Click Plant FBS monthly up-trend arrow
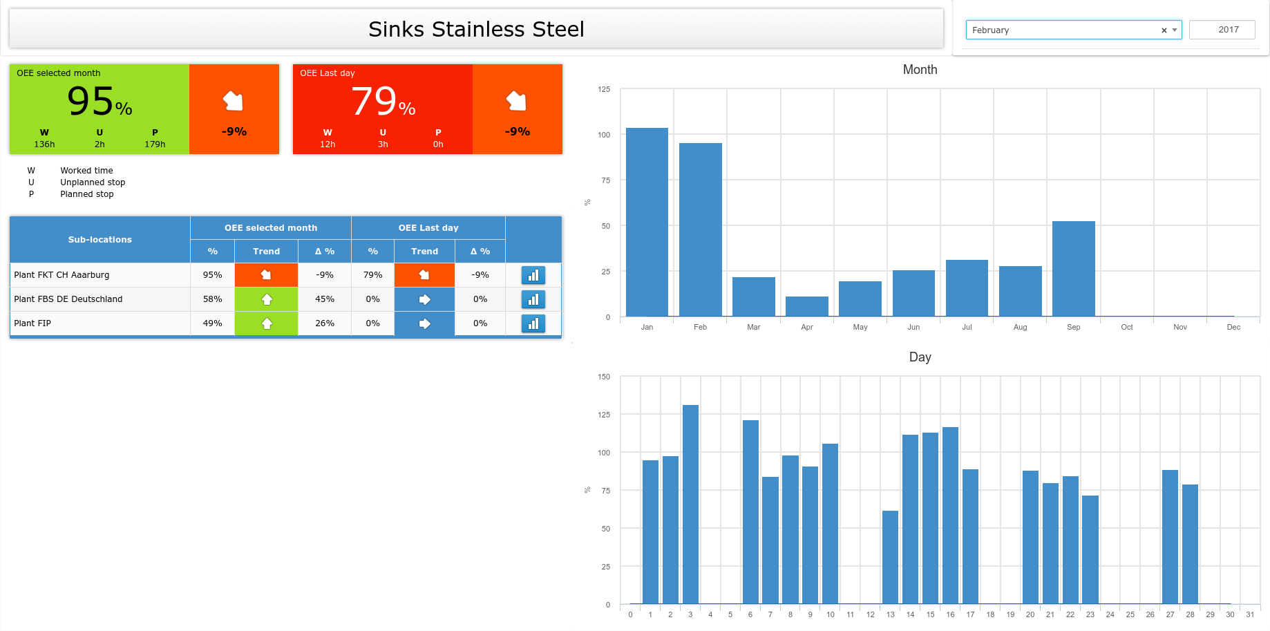Viewport: 1270px width, 631px height. click(x=266, y=299)
